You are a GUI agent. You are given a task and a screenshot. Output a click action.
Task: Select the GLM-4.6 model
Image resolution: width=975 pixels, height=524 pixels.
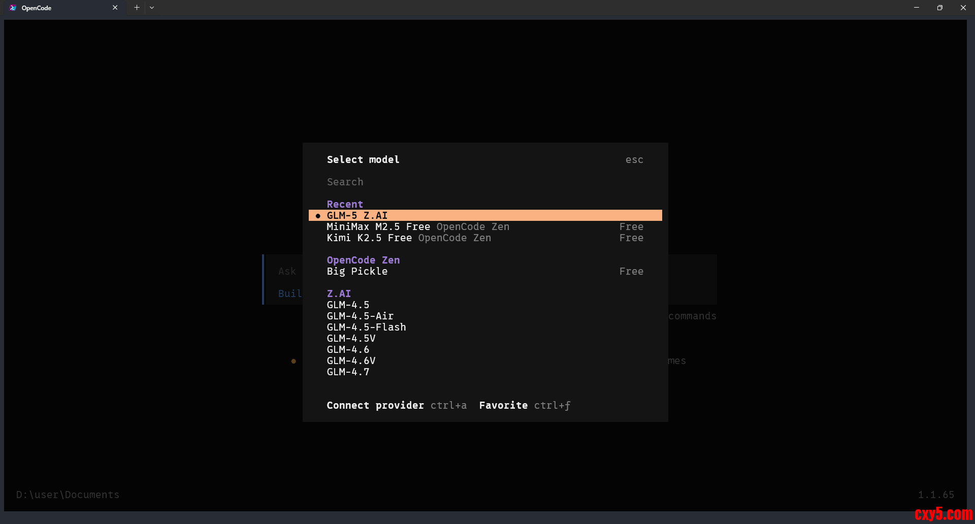point(348,349)
